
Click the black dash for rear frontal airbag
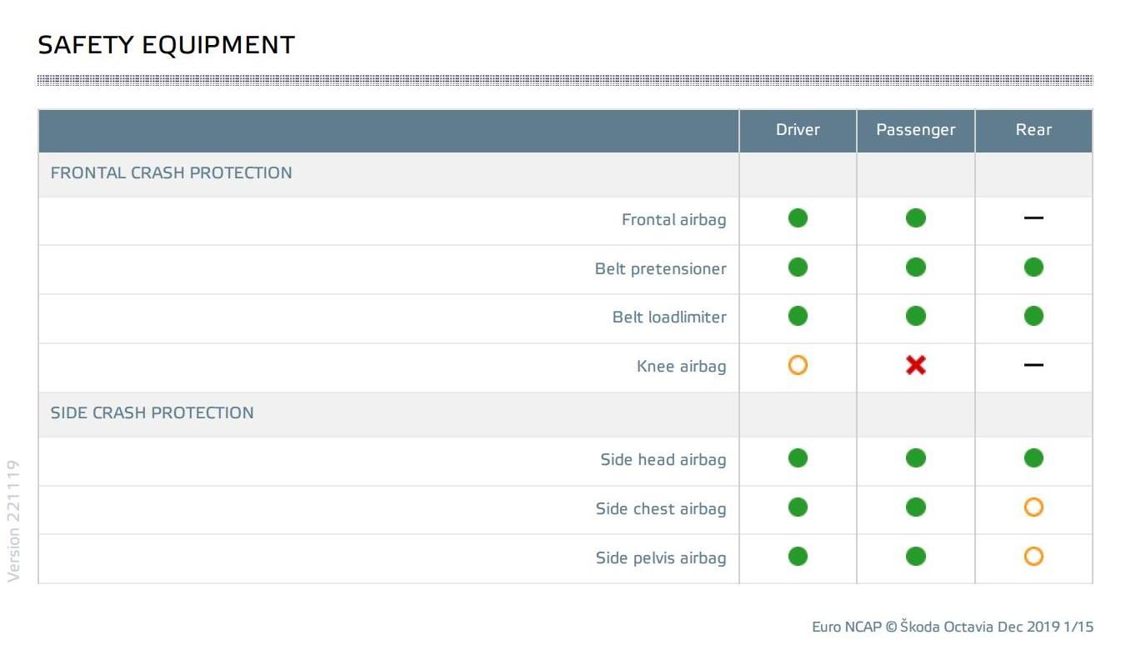click(x=1033, y=218)
